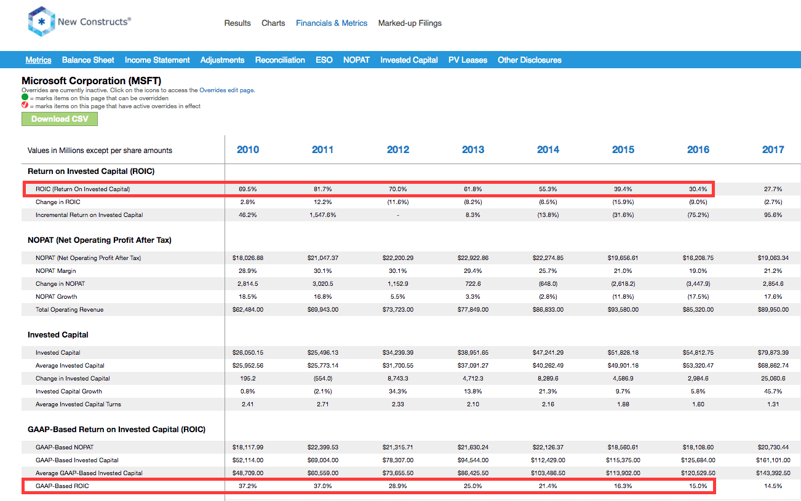Open the Reconciliation tab
This screenshot has width=801, height=501.
coord(280,60)
